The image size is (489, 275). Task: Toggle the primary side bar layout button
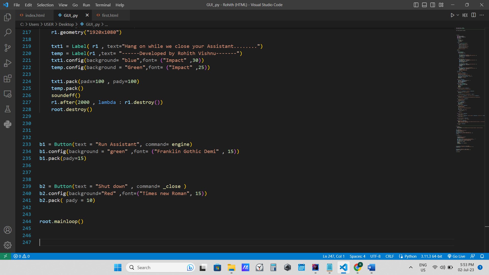416,5
